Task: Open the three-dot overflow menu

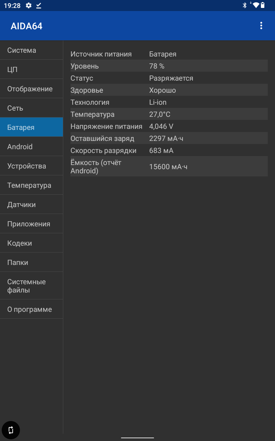Action: pyautogui.click(x=261, y=25)
